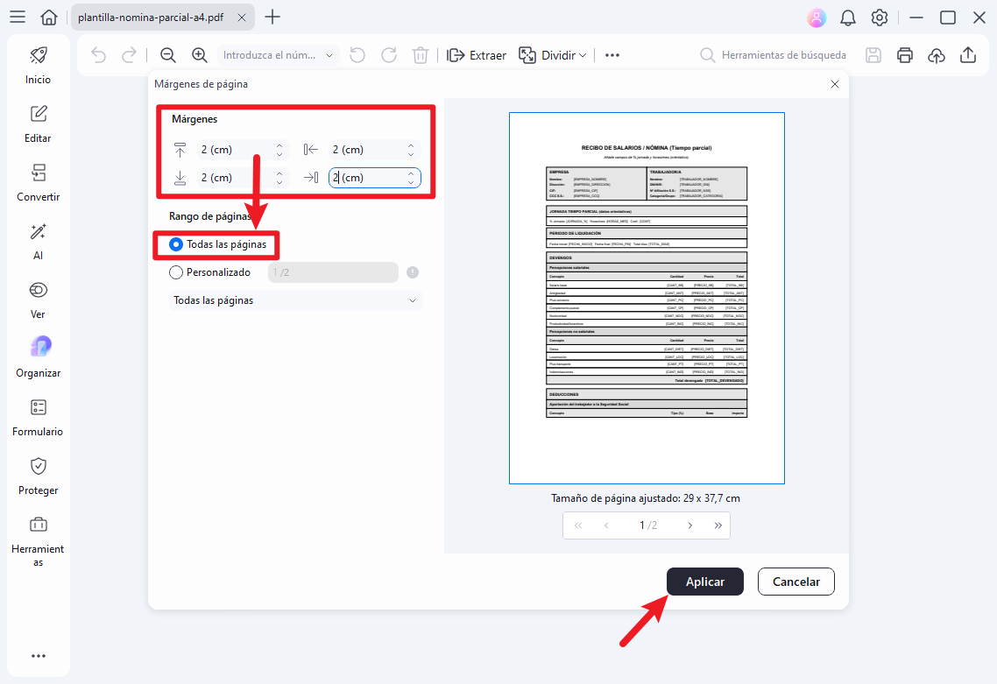The image size is (997, 684).
Task: Increase the top margin value stepper
Action: (279, 145)
